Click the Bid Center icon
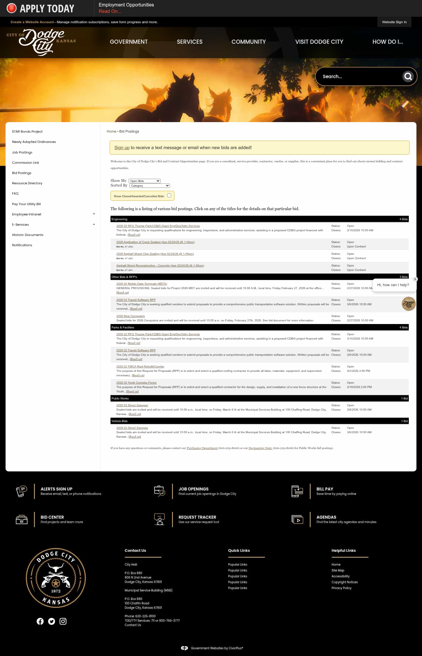The image size is (422, 656). point(22,520)
